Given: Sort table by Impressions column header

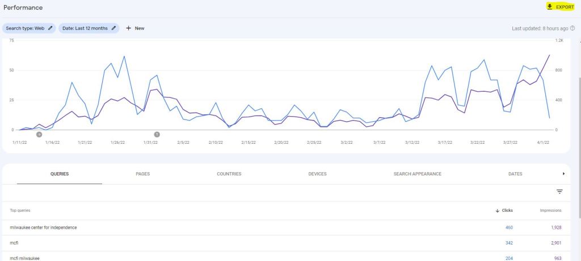Looking at the screenshot, I should coord(550,210).
